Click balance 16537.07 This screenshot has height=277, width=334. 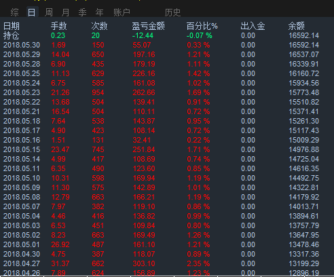click(x=304, y=54)
